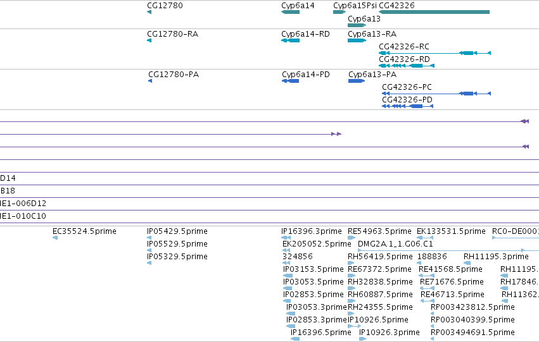Viewport: 539px width, 342px height.
Task: Click the rightward purple arrowheads glyph
Action: (x=336, y=134)
